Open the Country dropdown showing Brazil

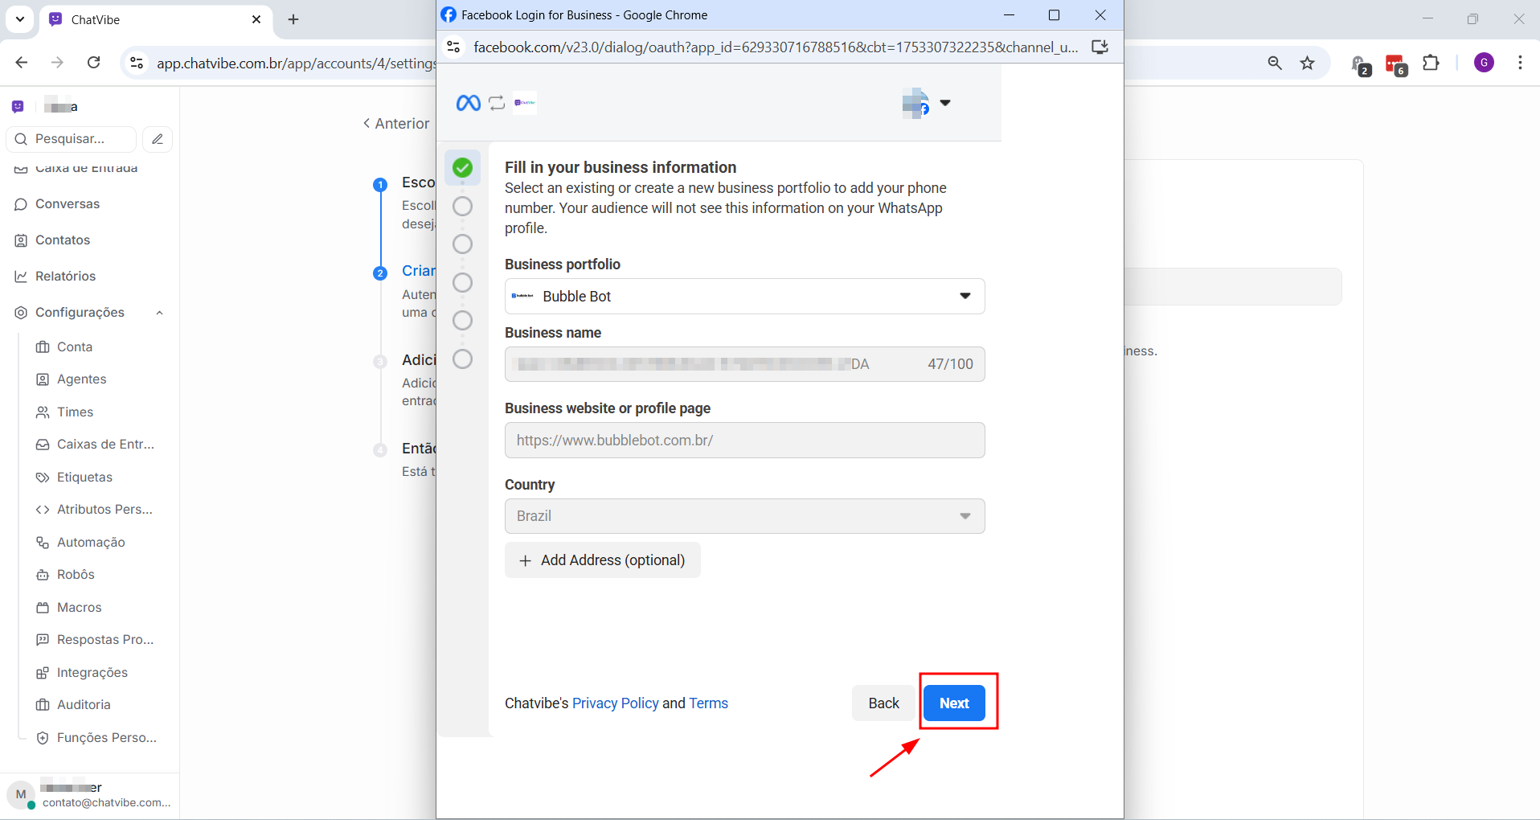tap(744, 515)
